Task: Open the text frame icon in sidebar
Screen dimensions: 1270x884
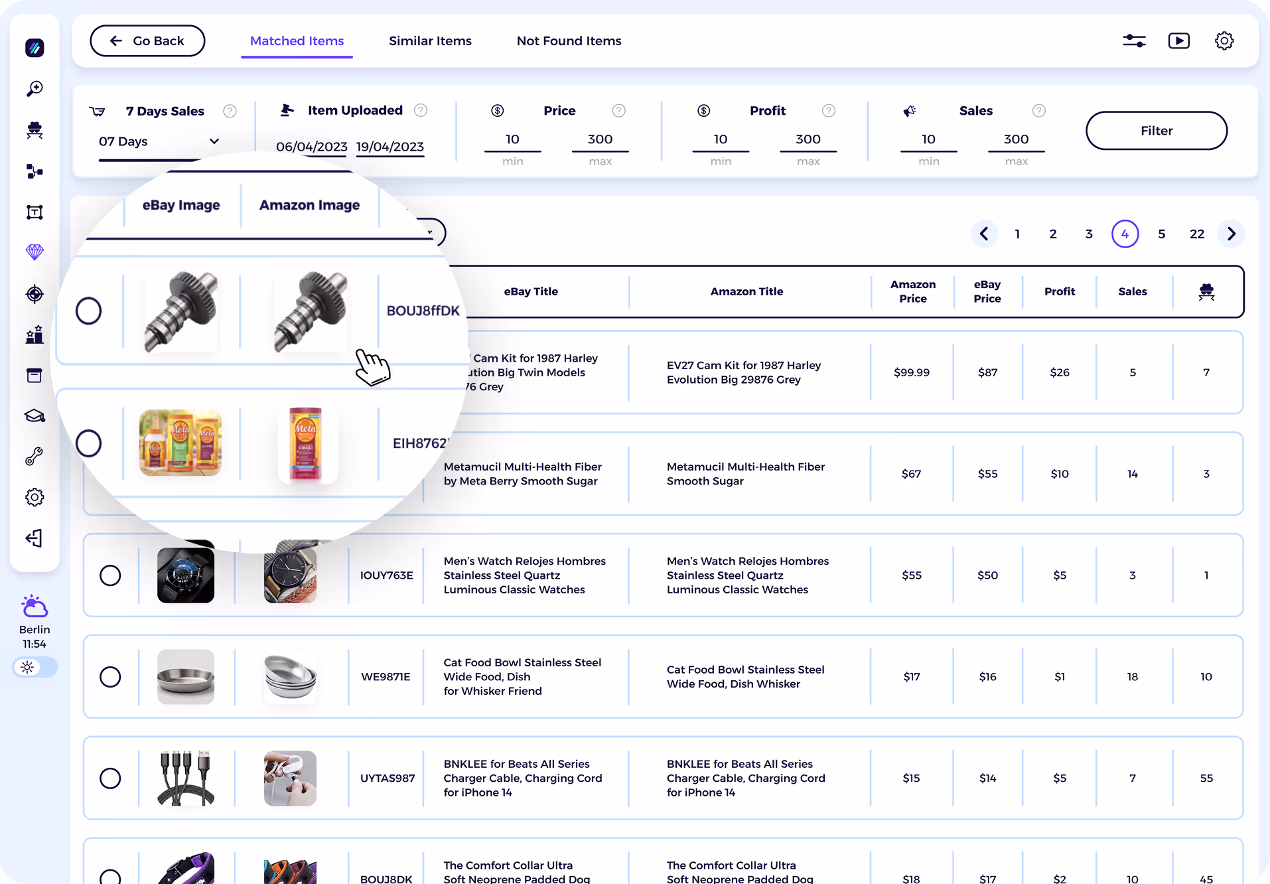Action: [x=35, y=212]
